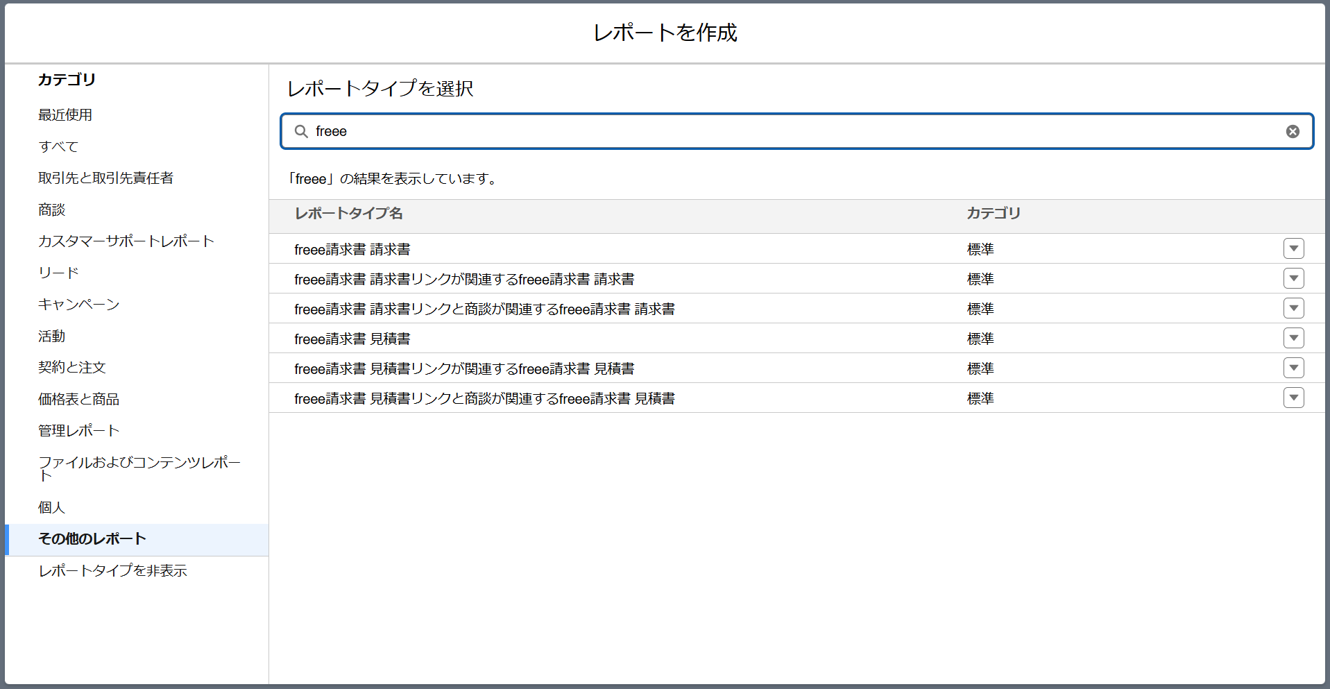Select すべて category

58,146
